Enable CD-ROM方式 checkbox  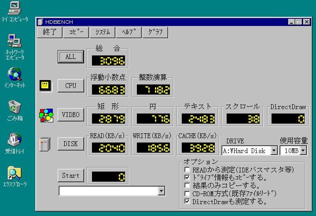187,194
